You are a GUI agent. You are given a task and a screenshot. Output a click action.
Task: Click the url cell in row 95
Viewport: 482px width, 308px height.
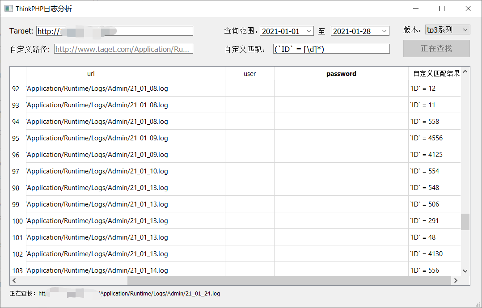coord(125,138)
